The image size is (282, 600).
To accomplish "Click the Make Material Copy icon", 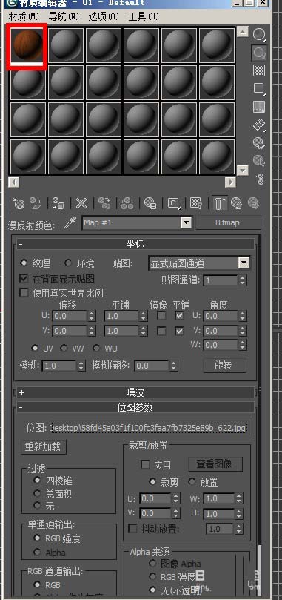I will pos(104,202).
